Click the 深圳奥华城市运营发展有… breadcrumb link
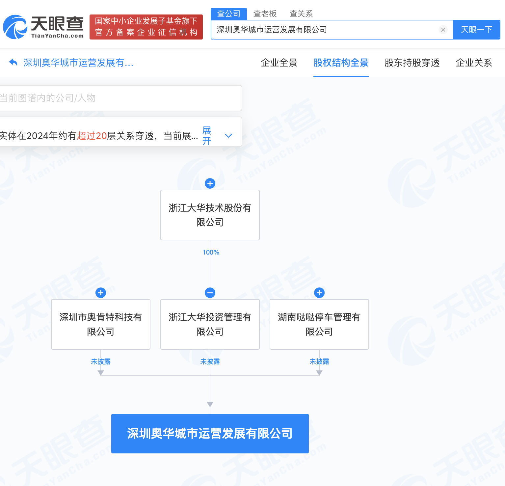505x486 pixels. [78, 63]
